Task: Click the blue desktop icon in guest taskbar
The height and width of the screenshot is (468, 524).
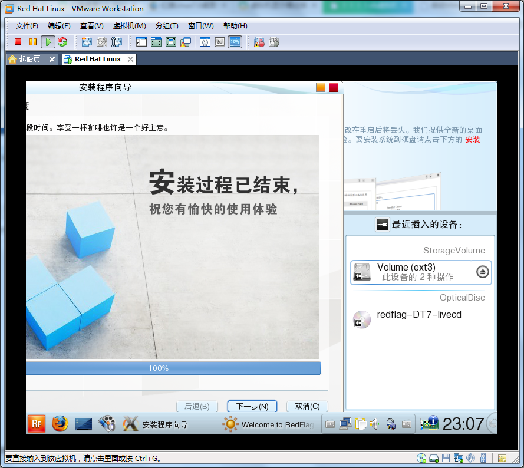Action: [x=84, y=424]
